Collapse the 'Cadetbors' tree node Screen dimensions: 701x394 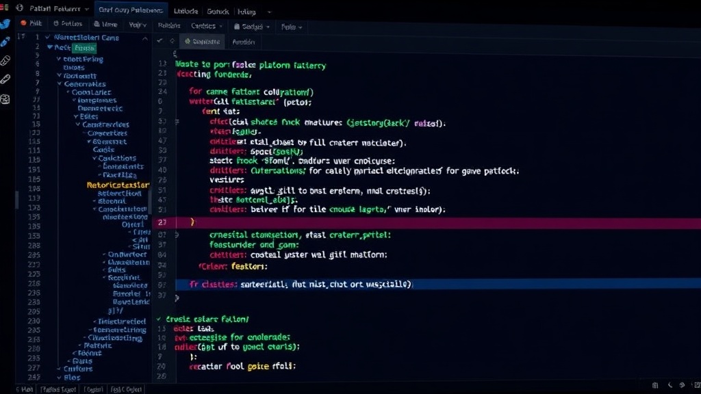(x=94, y=158)
